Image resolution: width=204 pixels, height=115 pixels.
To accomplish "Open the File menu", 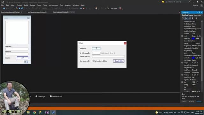I will tap(3, 5).
